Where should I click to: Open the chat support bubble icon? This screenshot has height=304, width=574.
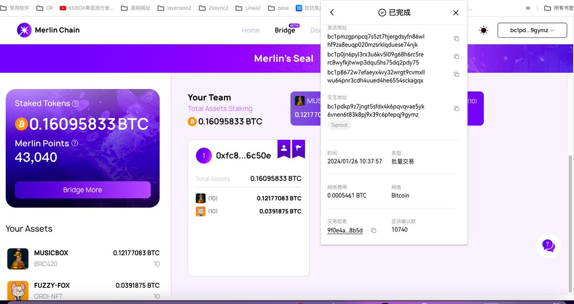(x=549, y=246)
